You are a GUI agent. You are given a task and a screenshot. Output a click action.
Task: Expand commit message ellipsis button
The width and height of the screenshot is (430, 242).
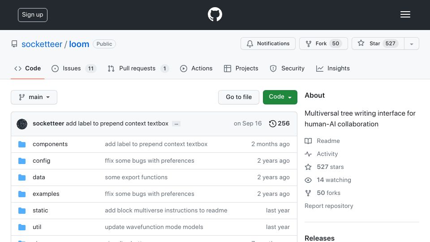(x=176, y=124)
